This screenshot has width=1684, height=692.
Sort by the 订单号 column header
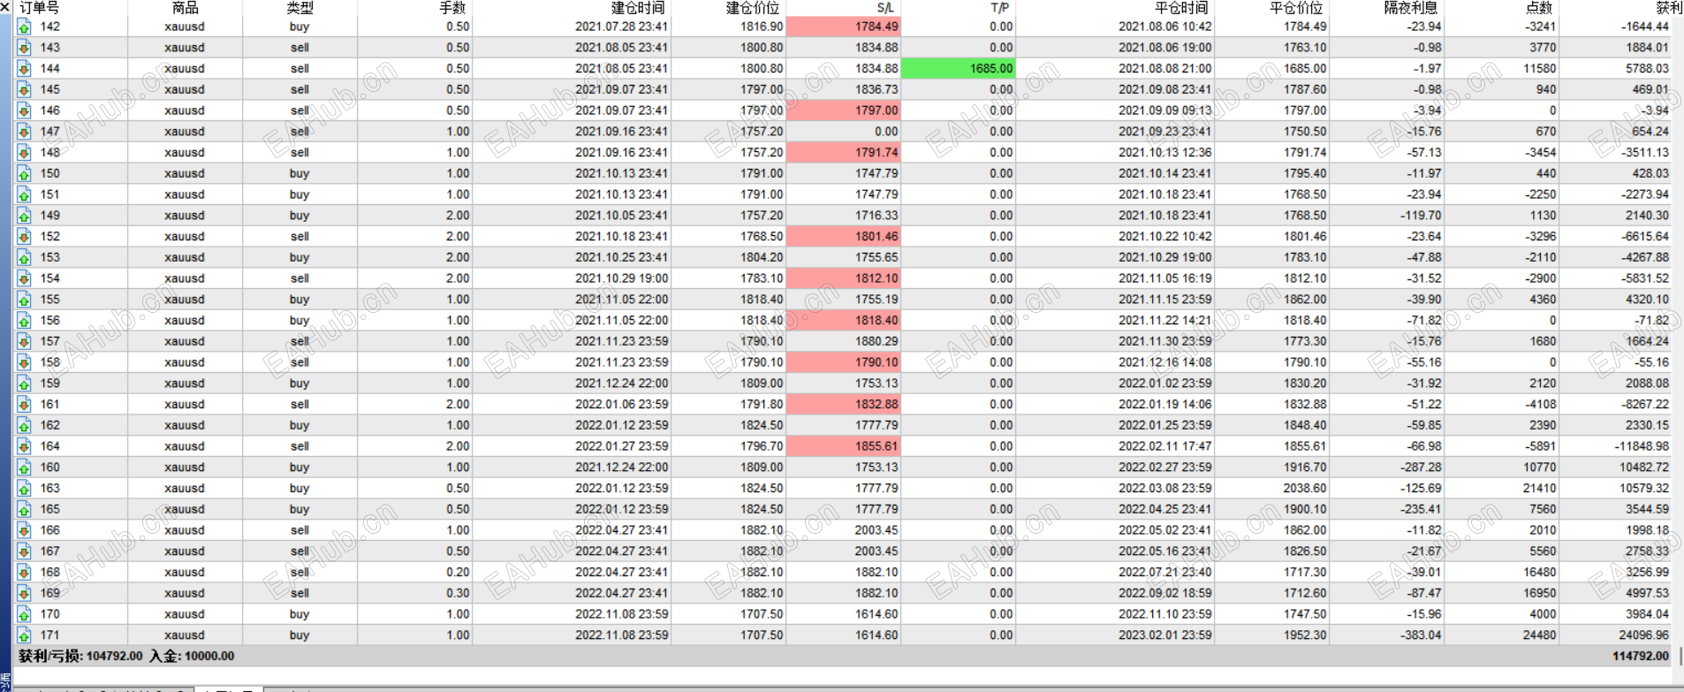click(x=40, y=8)
